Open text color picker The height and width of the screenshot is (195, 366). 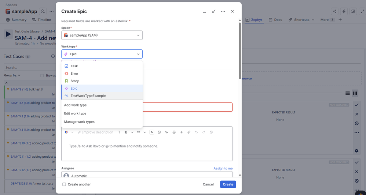coord(152,132)
